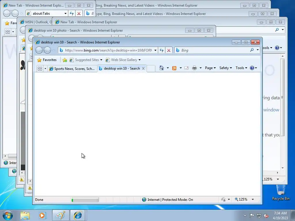Expand address bar dropdown in front window

click(x=155, y=50)
